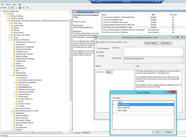Toggle the Show/Hide Console Tree icon
Image resolution: width=186 pixels, height=137 pixels.
[x=12, y=8]
